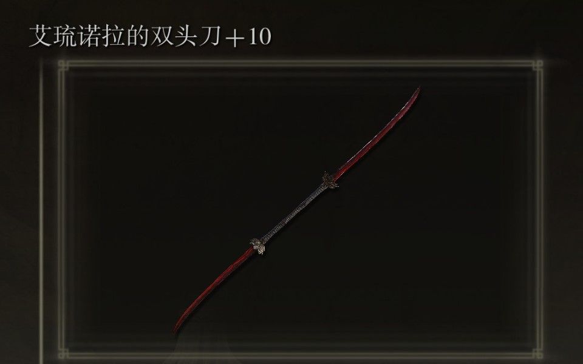Viewport: 583px width, 364px height.
Task: Click the lower golden guard ornament
Action: [258, 246]
